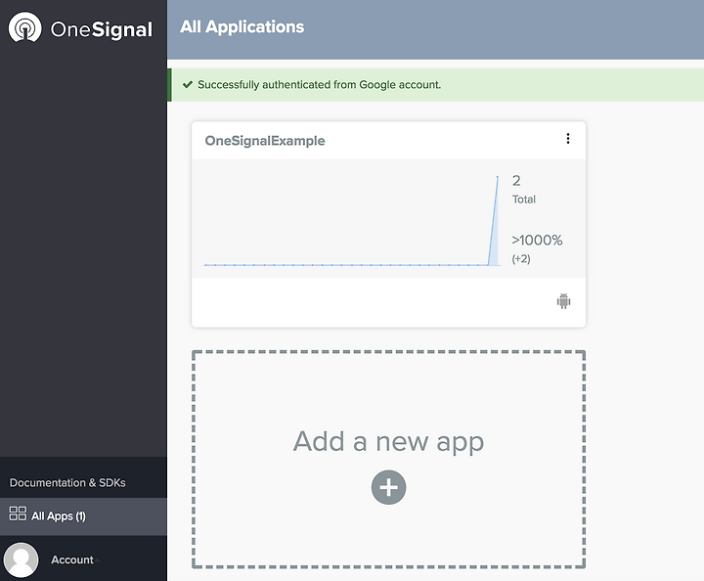Click the OneSignal wordmark text
This screenshot has width=704, height=581.
[x=102, y=29]
